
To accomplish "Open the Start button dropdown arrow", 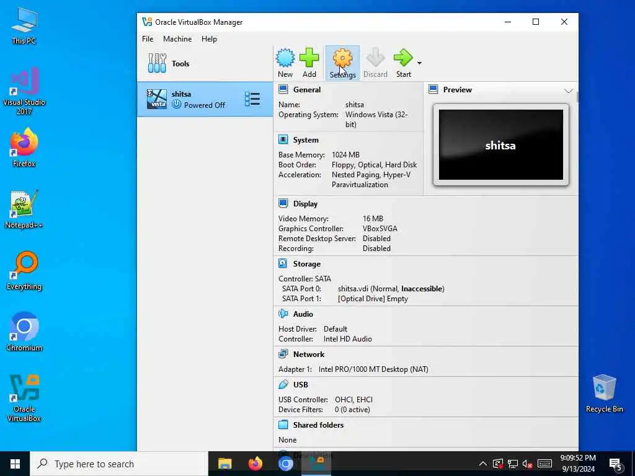I will coord(420,63).
